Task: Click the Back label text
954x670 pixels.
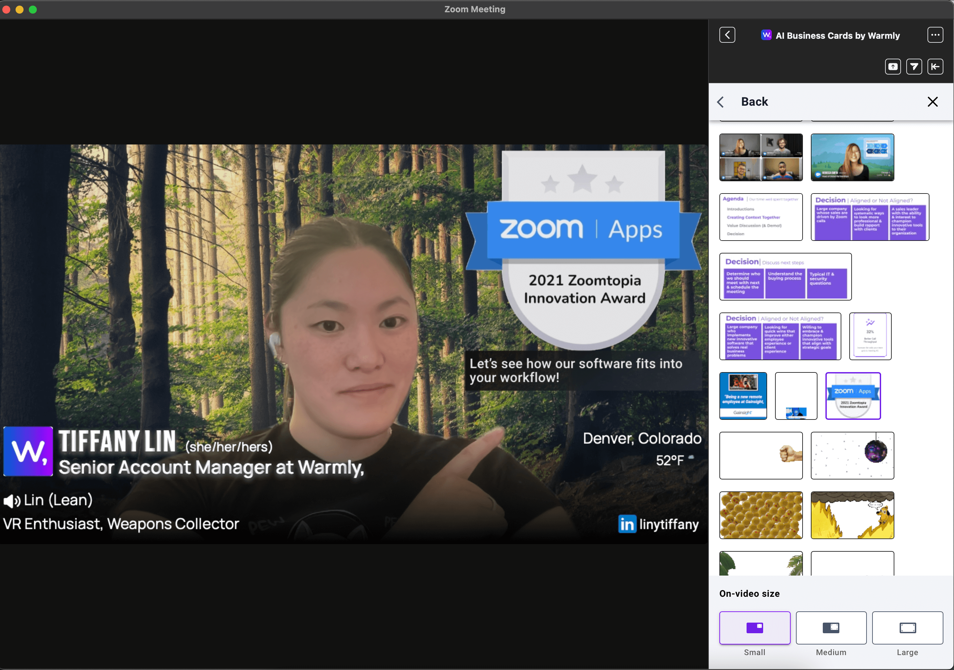Action: click(754, 102)
